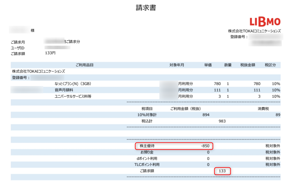Click the -850 shareholder discount value
The width and height of the screenshot is (291, 185).
click(x=205, y=146)
